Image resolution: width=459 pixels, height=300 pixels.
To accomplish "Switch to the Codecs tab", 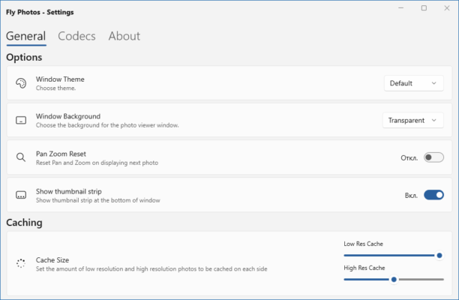I will tap(76, 36).
